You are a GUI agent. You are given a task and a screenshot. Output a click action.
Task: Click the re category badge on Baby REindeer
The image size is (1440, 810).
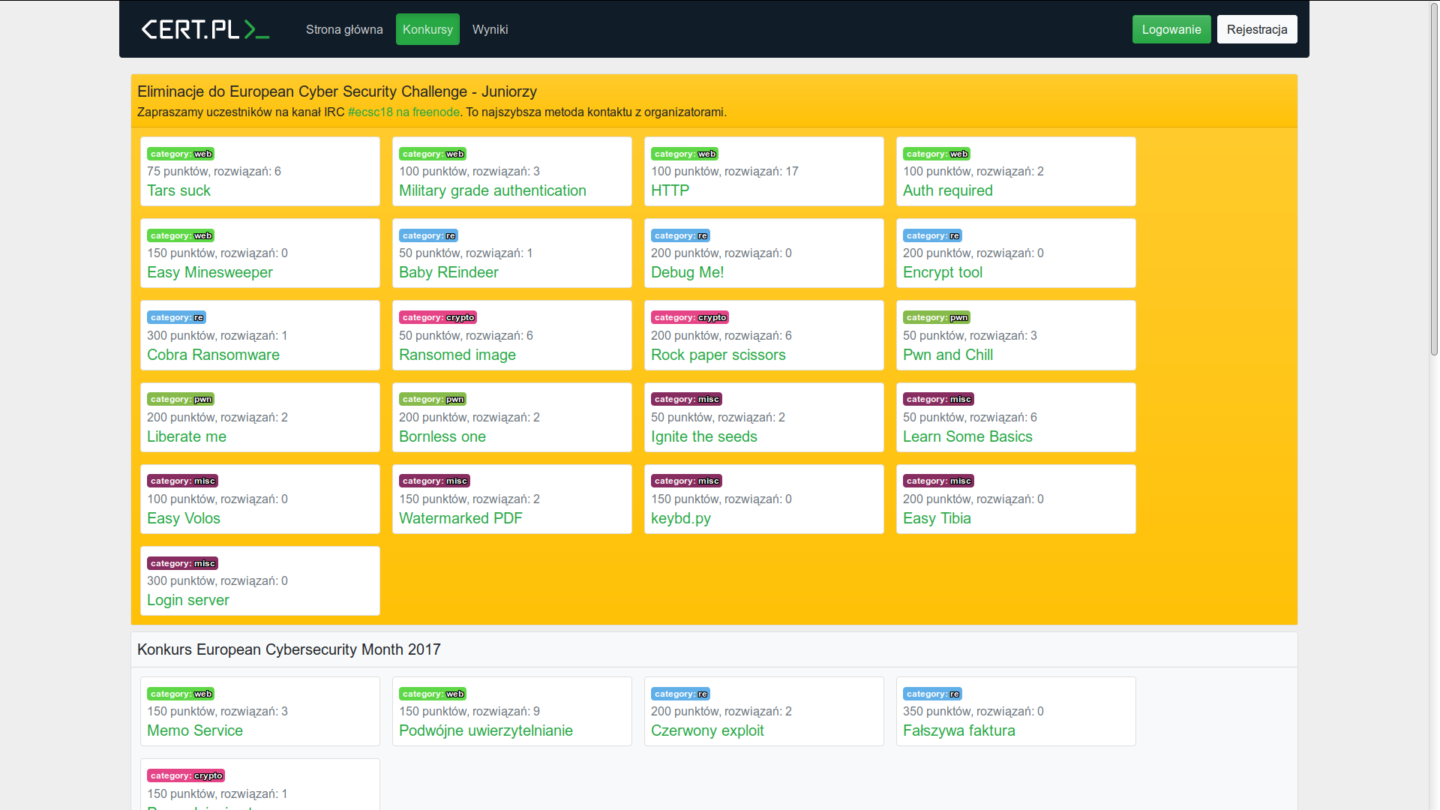coord(428,235)
